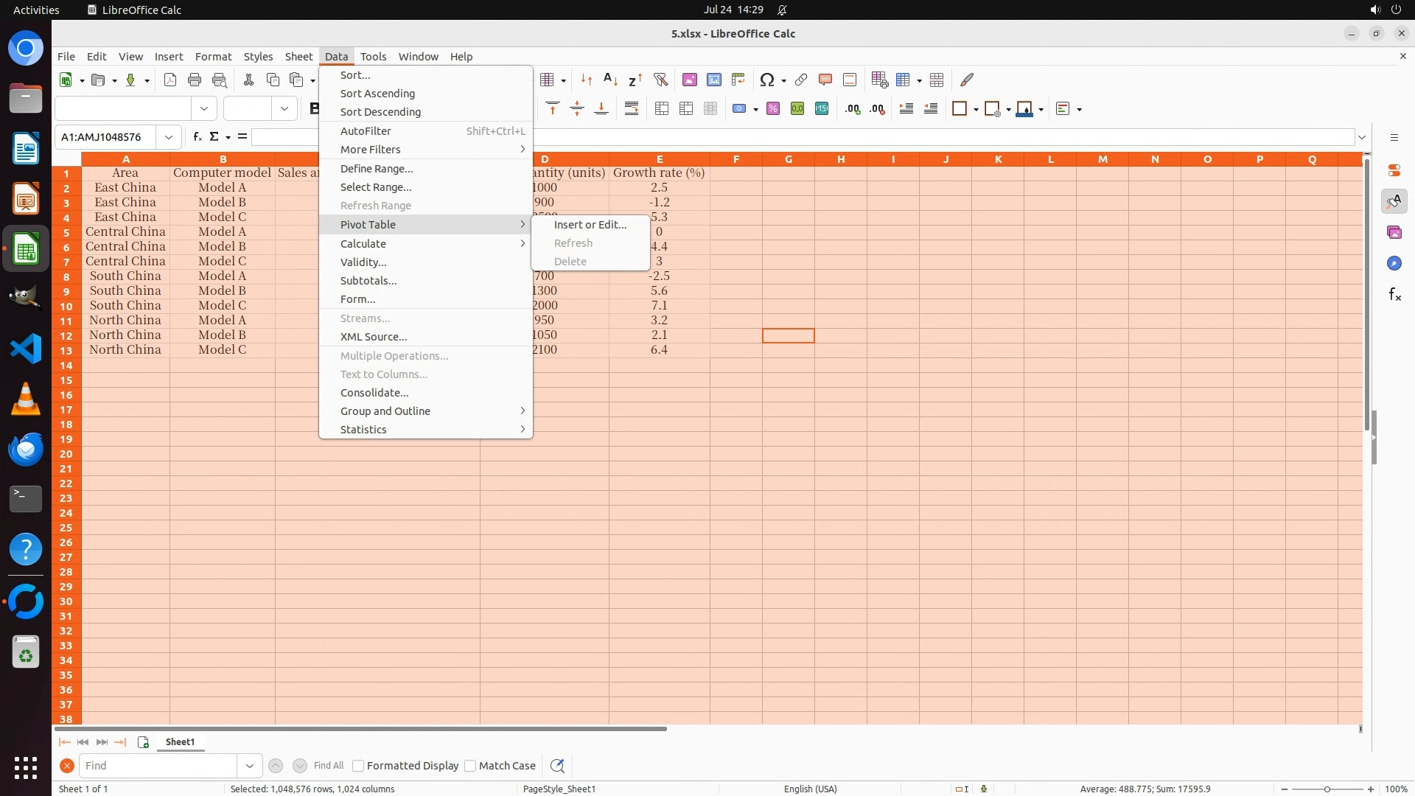Open the sidebar Functions panel icon
The image size is (1415, 796).
point(1394,295)
